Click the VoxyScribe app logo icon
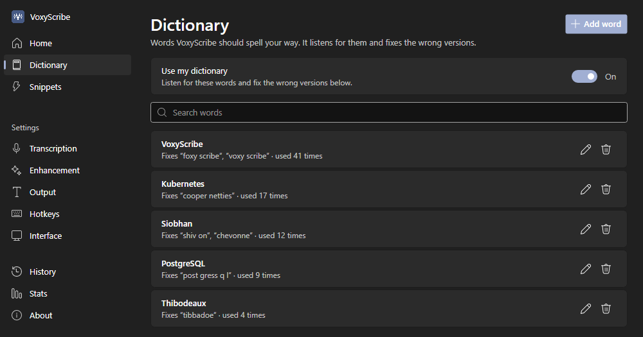 point(17,17)
